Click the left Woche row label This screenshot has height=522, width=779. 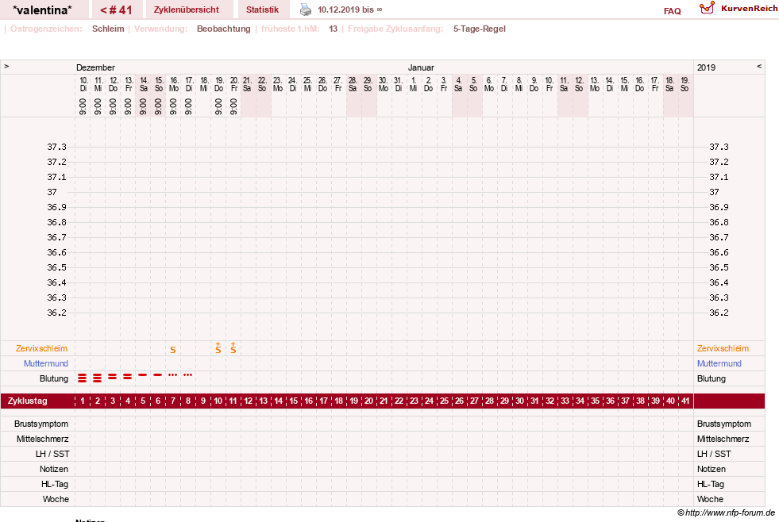coord(56,499)
